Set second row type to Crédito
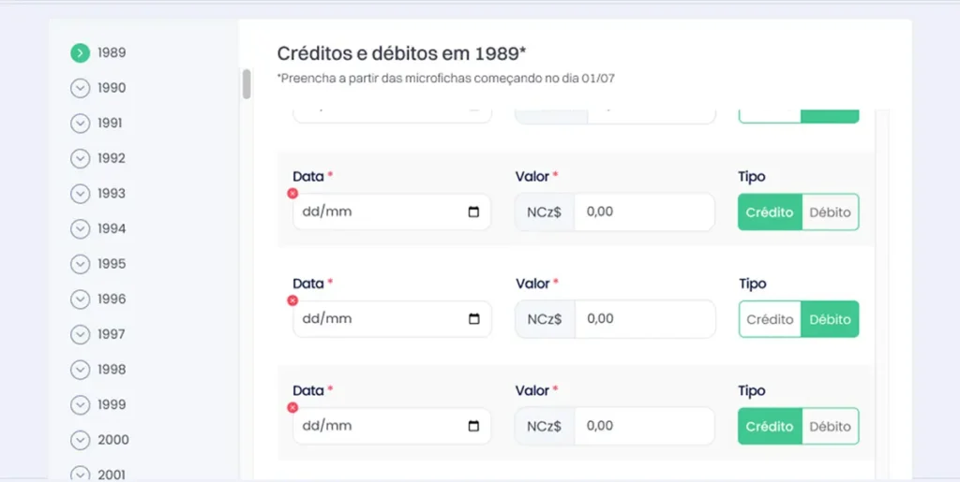 pyautogui.click(x=770, y=319)
